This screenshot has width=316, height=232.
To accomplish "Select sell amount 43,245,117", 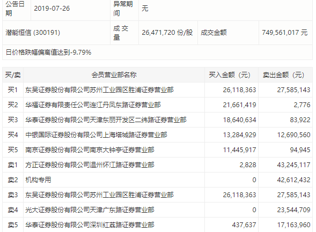I will tap(293, 165).
